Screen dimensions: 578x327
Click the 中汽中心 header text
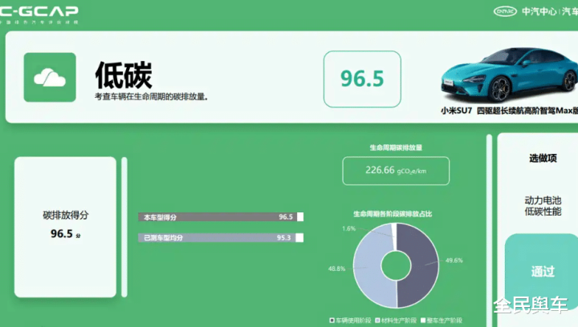539,12
